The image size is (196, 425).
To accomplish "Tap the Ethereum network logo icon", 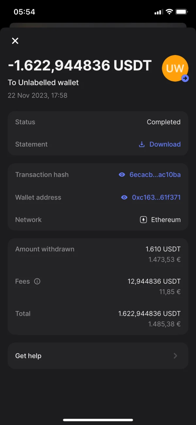I will pyautogui.click(x=143, y=220).
